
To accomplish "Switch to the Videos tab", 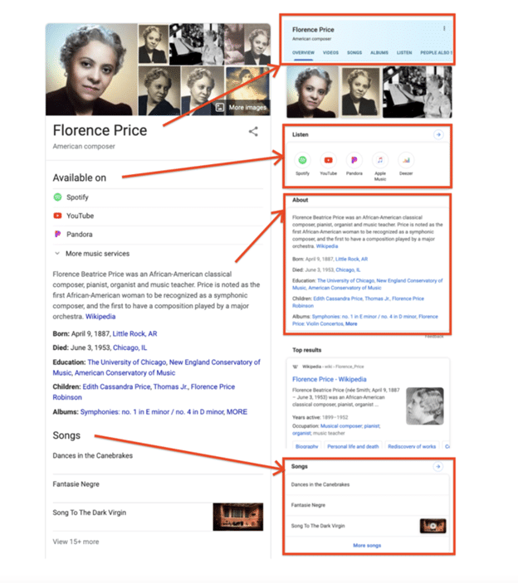I will [x=330, y=53].
